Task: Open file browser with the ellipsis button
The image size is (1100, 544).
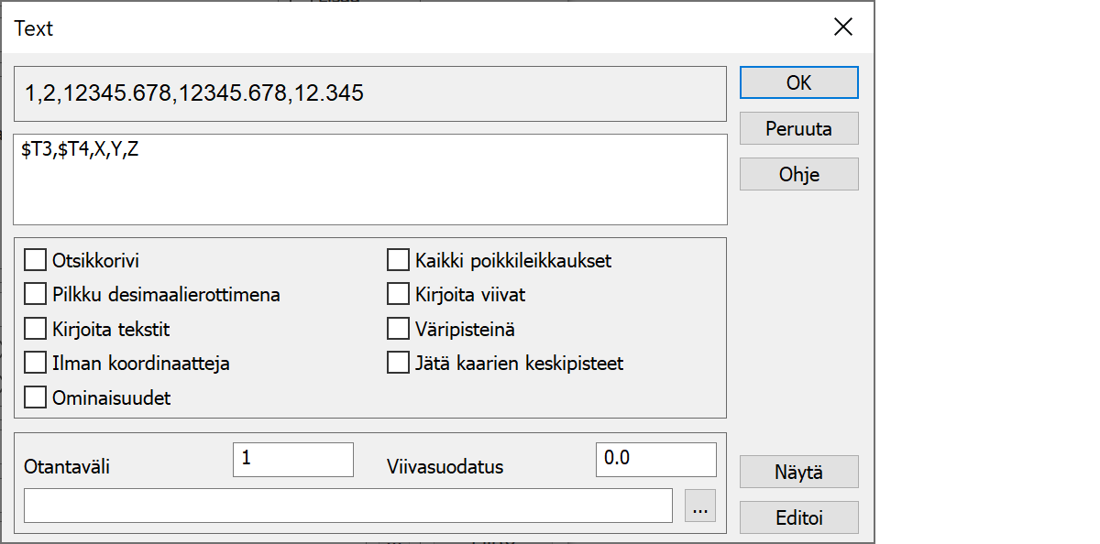Action: pos(700,506)
